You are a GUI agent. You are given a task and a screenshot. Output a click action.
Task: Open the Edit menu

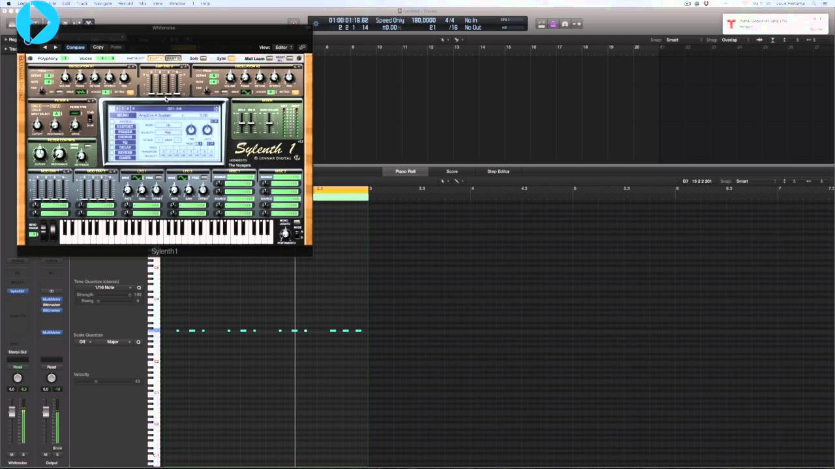click(66, 3)
